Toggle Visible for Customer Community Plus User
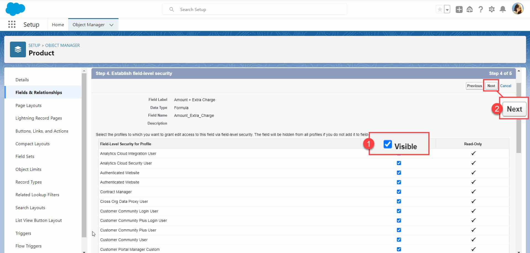 [x=399, y=230]
